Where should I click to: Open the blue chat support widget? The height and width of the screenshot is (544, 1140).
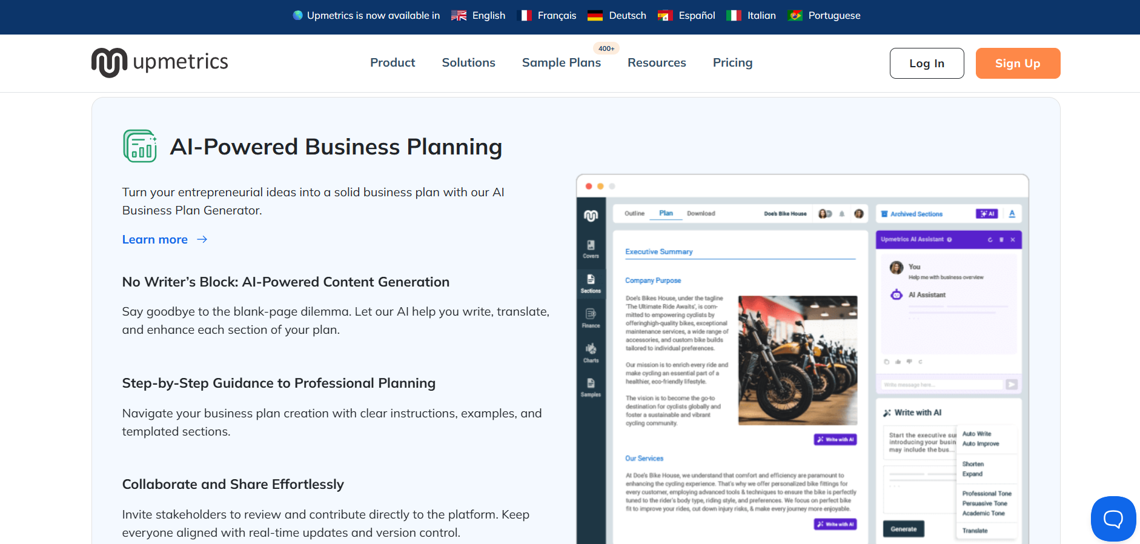coord(1113,519)
